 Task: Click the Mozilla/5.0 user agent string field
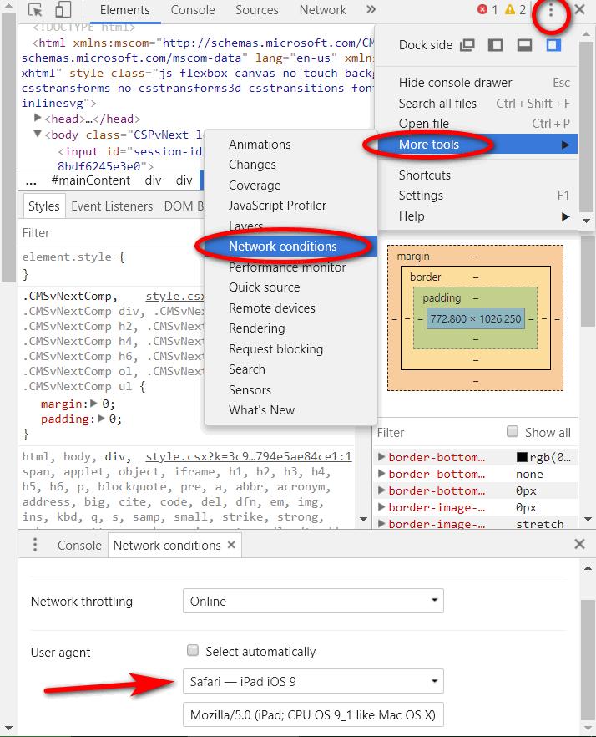[313, 715]
